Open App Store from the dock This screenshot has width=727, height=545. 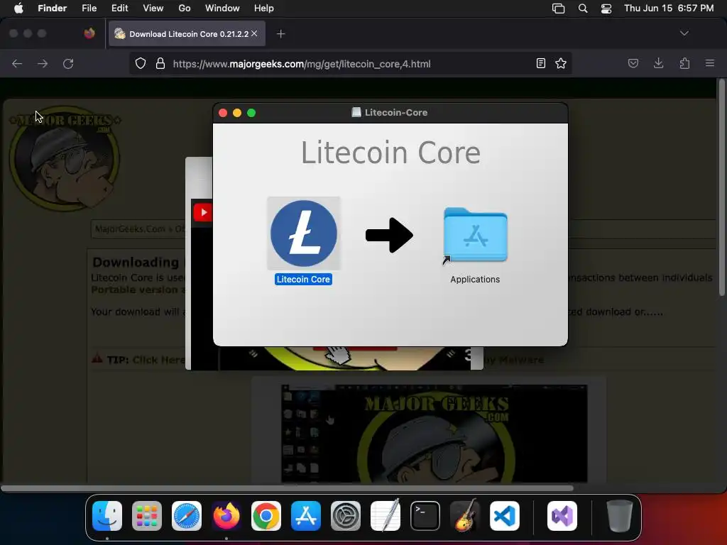pyautogui.click(x=306, y=517)
